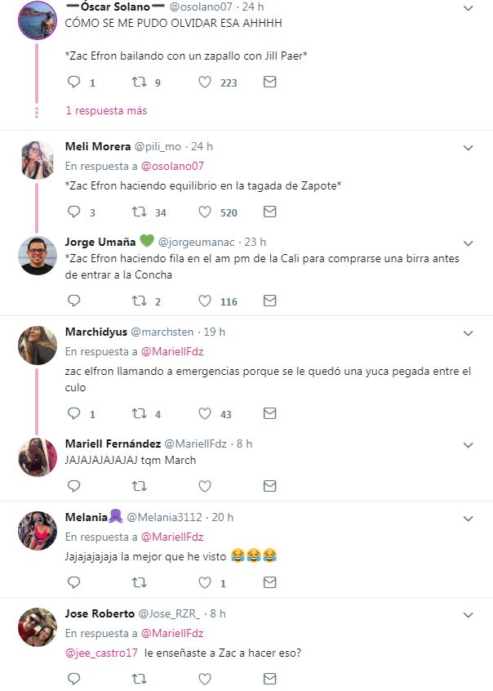
Task: Retweet Meli Morera's tweet
Action: tap(140, 212)
